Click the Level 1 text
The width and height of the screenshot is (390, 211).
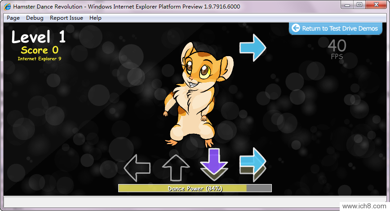[x=39, y=37]
